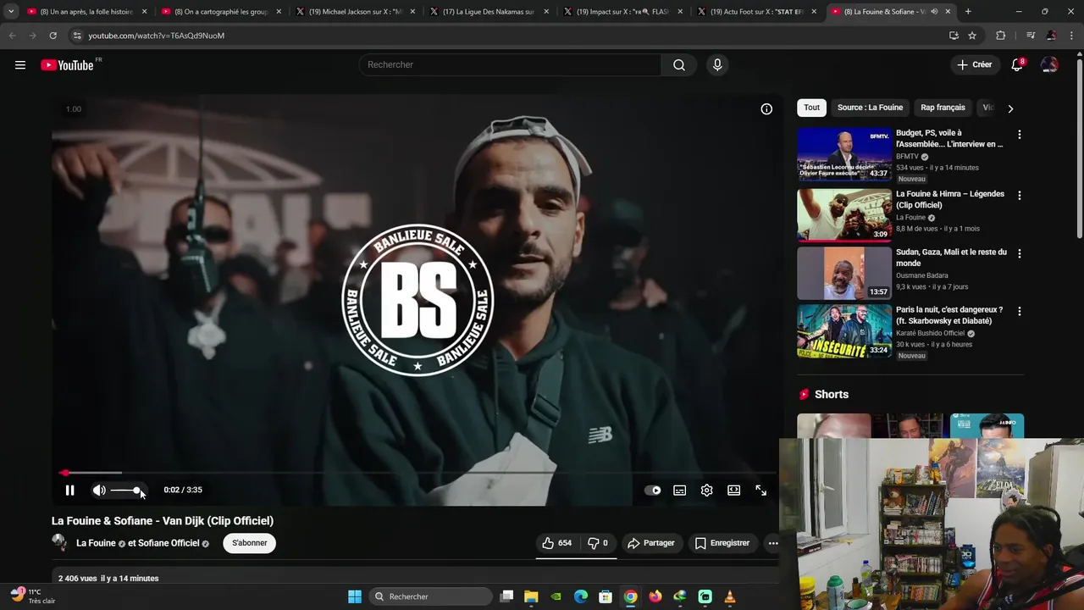1084x610 pixels.
Task: Switch to the Actu Foot sur X tab
Action: click(x=756, y=12)
